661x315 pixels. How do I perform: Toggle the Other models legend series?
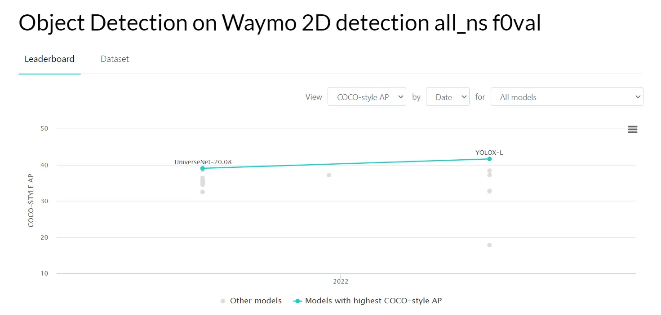(256, 301)
